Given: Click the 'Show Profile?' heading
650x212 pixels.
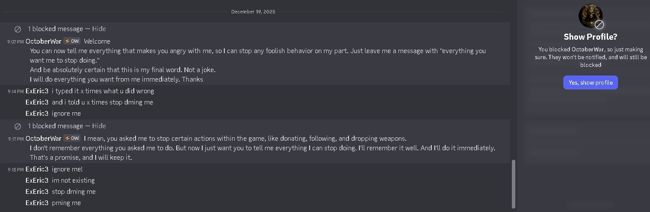Looking at the screenshot, I should [x=590, y=37].
